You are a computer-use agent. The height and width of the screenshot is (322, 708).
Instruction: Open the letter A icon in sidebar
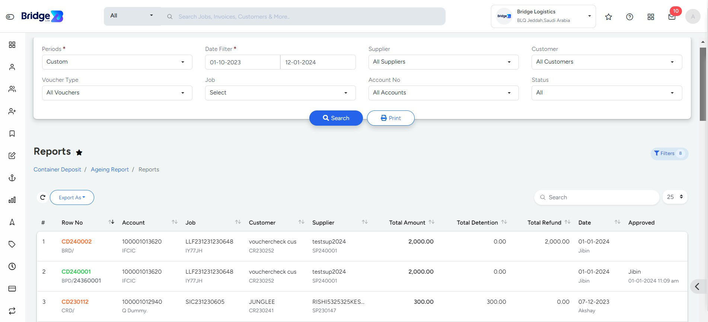12,222
